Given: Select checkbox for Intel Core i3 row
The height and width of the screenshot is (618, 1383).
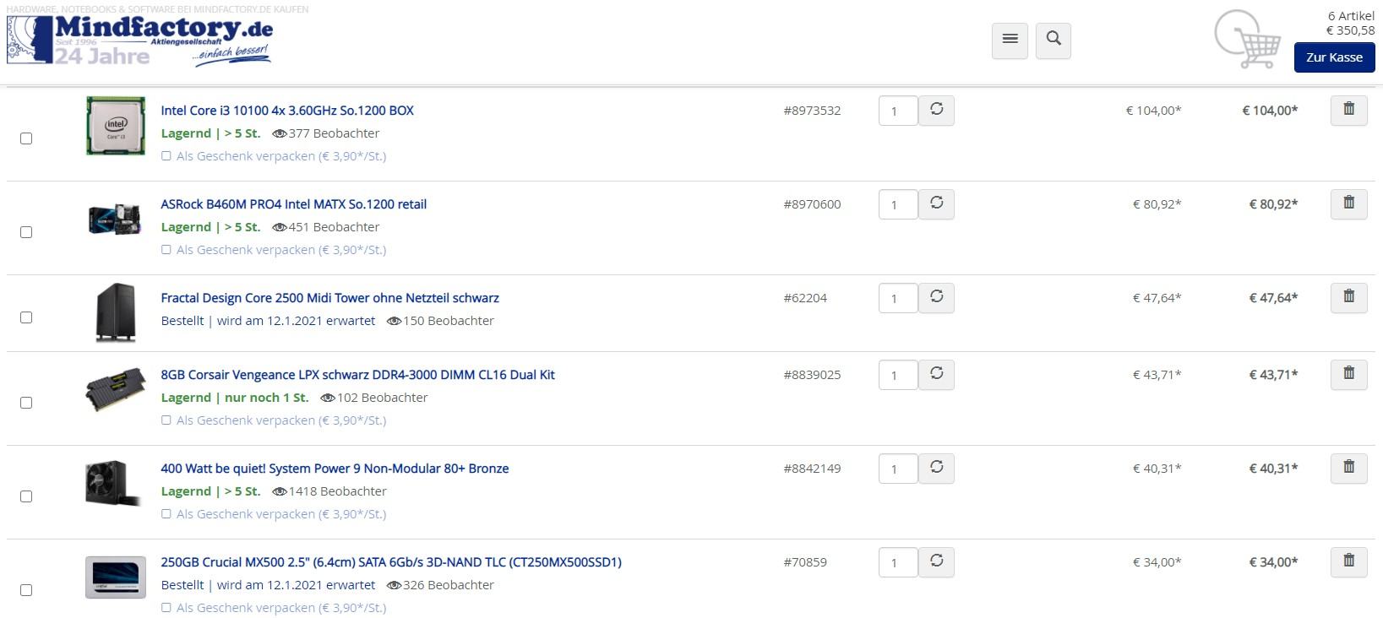Looking at the screenshot, I should [x=26, y=138].
